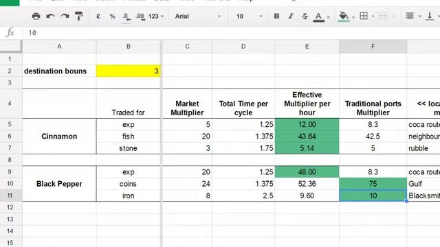Toggle italic formatting
The width and height of the screenshot is (440, 247).
291,16
